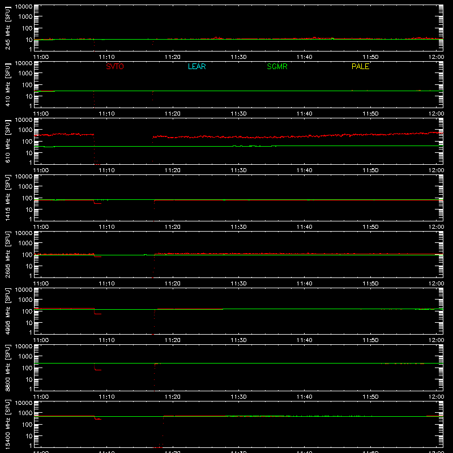Click the 11:30 time label below 610 MHz plot
The width and height of the screenshot is (453, 453).
pyautogui.click(x=238, y=170)
